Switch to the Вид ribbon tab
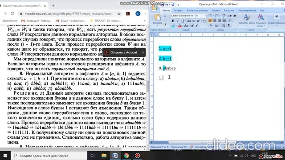This screenshot has width=285, height=160. [x=262, y=11]
